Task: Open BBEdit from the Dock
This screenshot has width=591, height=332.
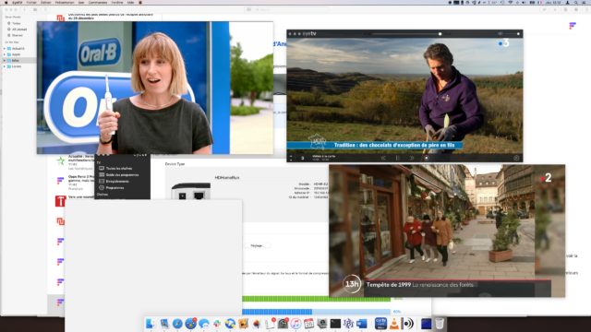Action: (x=348, y=324)
